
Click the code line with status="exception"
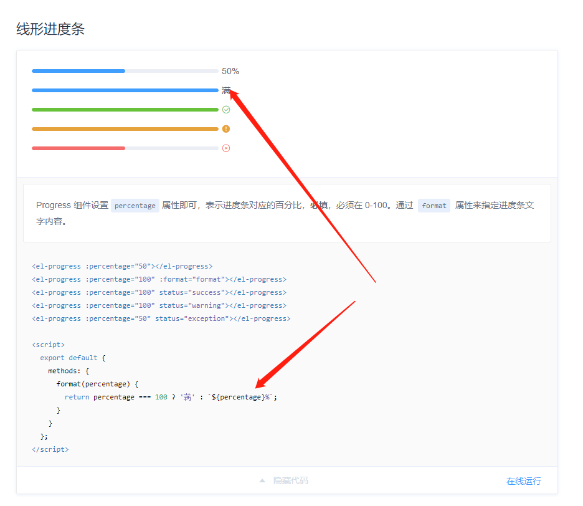[161, 318]
